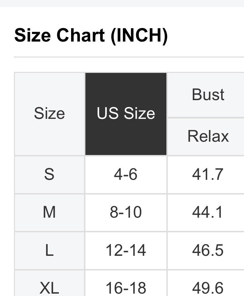Select the 8-10 US size cell
Viewport: 244px width, 296px height.
(126, 213)
